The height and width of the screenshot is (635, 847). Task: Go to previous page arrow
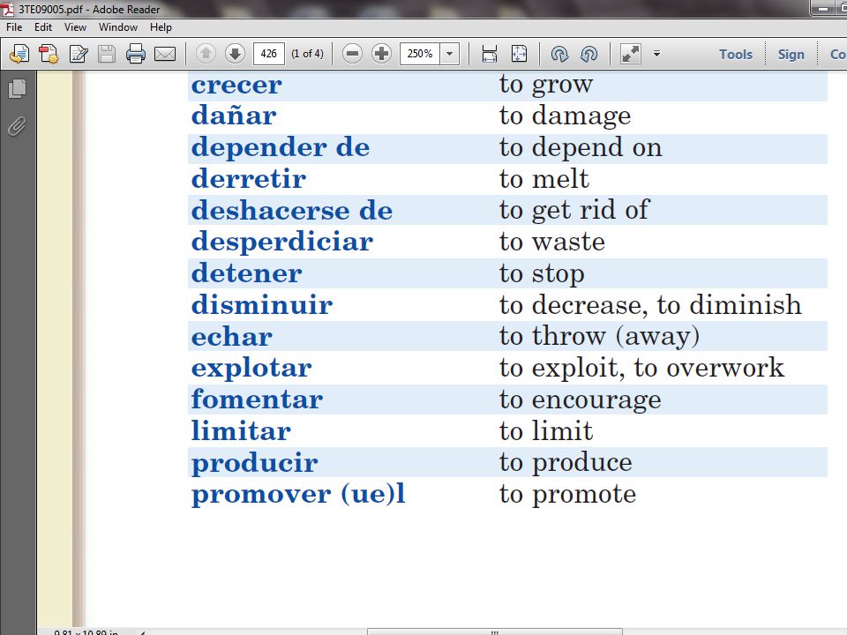(206, 54)
